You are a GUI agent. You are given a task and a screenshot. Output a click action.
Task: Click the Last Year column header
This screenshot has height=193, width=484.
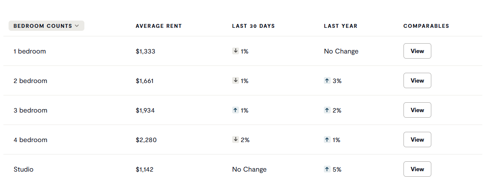click(x=341, y=26)
